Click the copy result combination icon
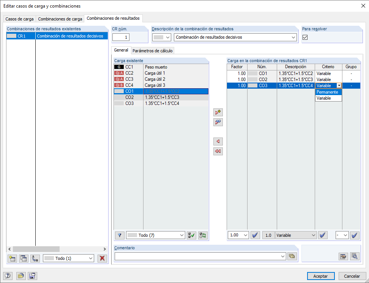The width and height of the screenshot is (369, 283). [23, 258]
